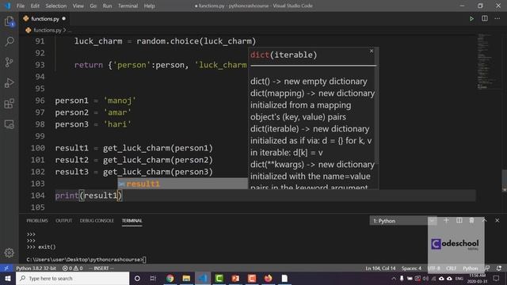Viewport: 507px width, 285px height.
Task: Switch to the Problems tab
Action: (37, 221)
